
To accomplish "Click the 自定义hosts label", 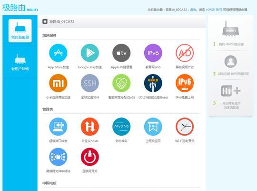I will (x=90, y=141).
